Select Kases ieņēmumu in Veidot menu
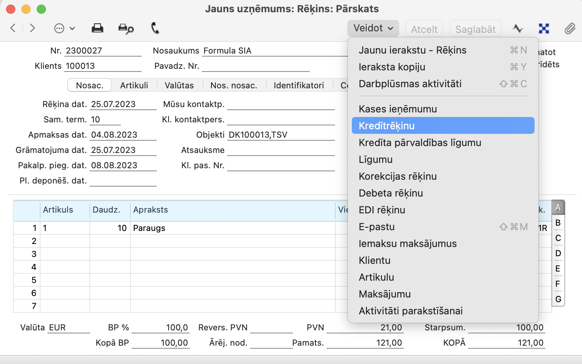 (398, 109)
